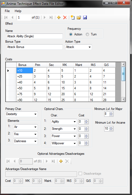Click the Advantage/Disadvantage Name field
This screenshot has height=195, width=132.
click(x=41, y=174)
